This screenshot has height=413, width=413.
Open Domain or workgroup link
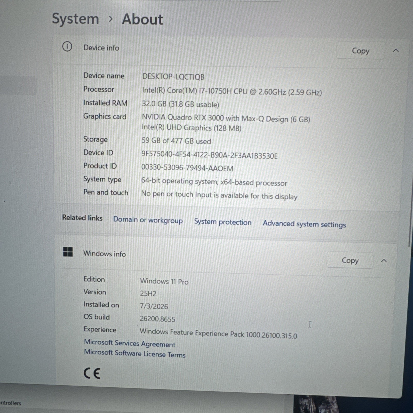(148, 220)
